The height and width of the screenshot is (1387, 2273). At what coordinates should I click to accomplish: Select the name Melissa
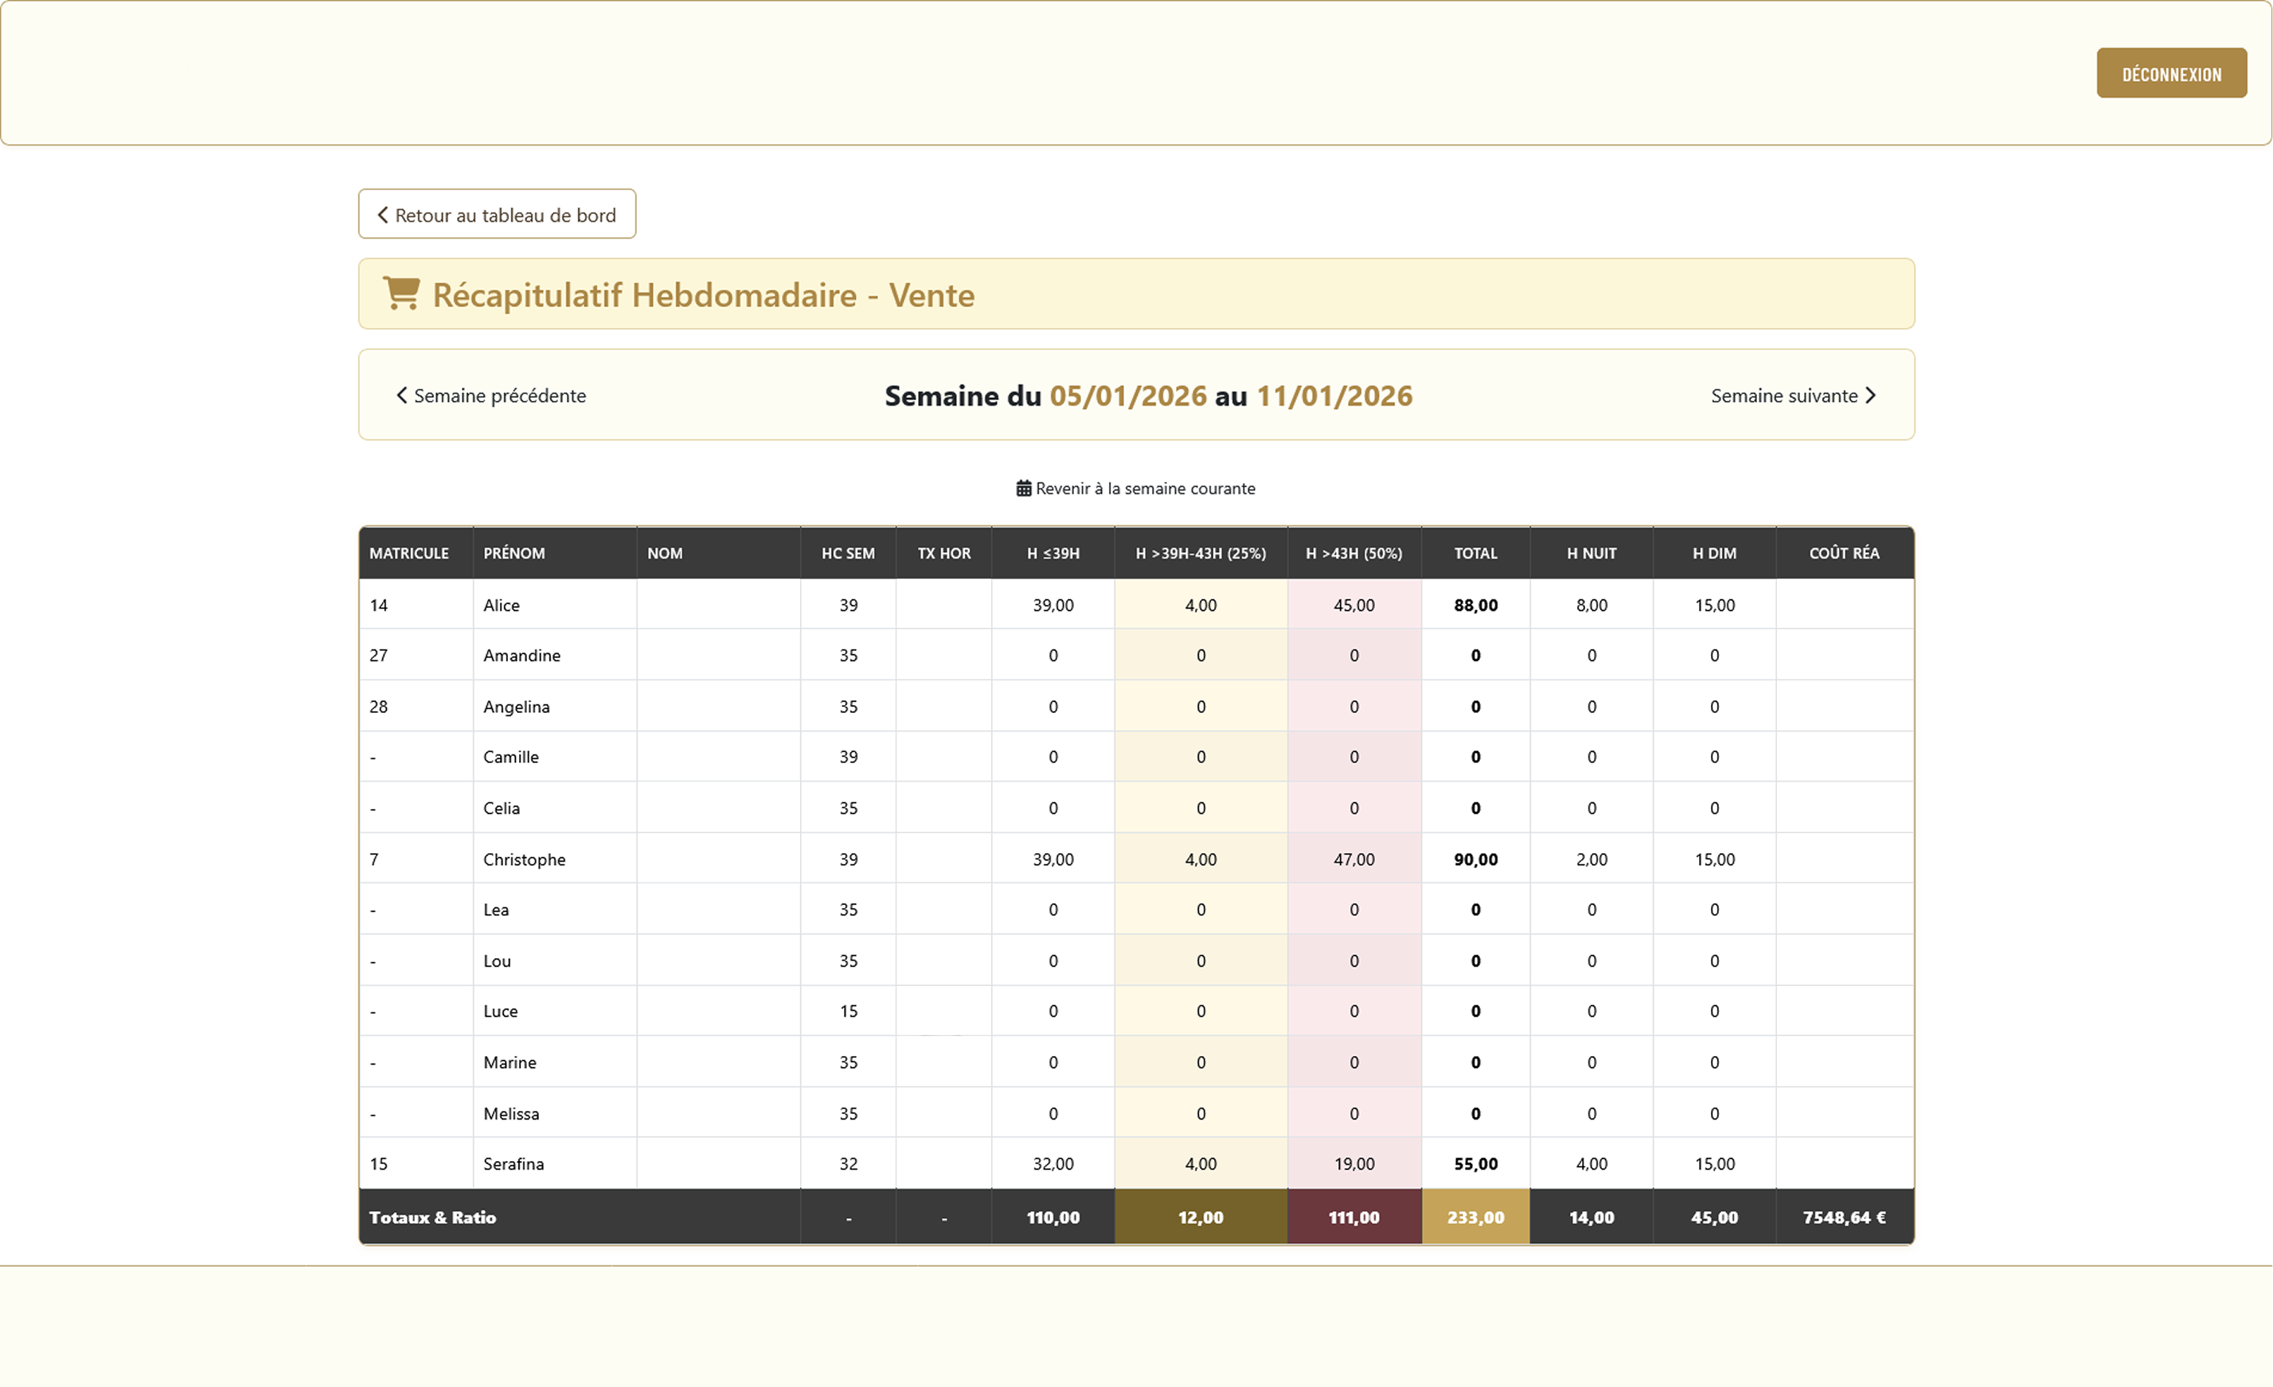point(511,1113)
